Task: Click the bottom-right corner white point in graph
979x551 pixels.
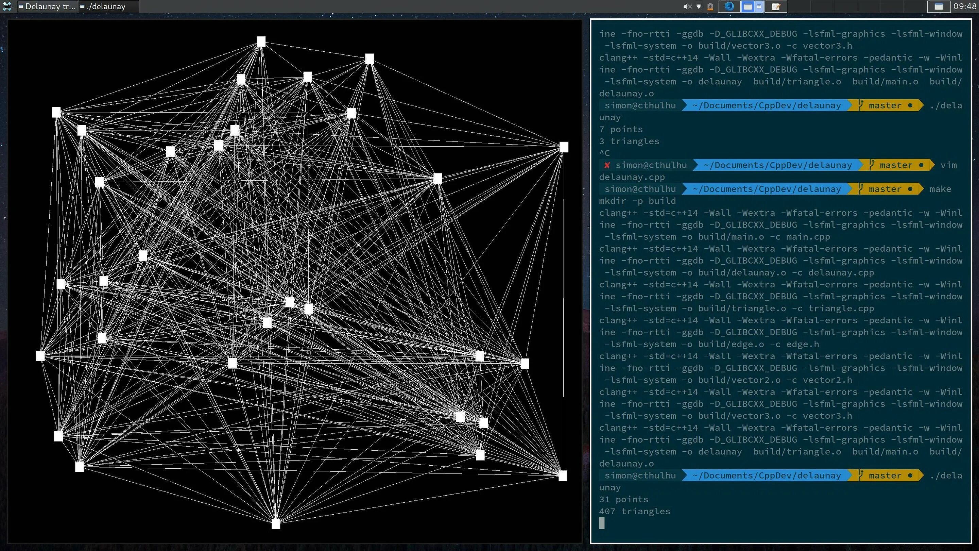Action: point(563,476)
